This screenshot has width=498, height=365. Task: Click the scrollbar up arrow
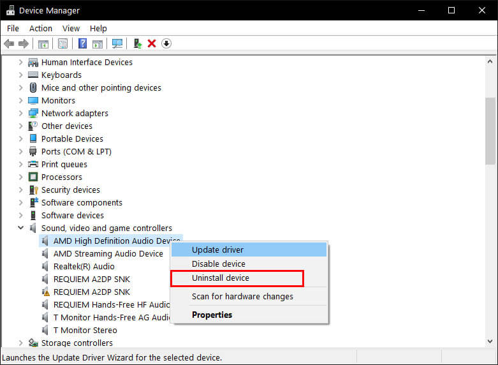click(490, 62)
